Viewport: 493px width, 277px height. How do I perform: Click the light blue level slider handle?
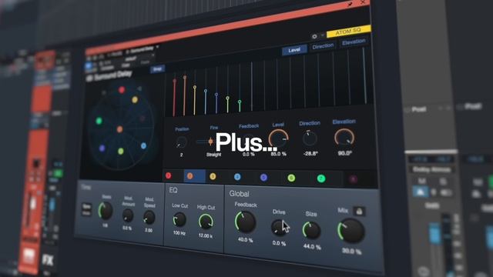coord(206,91)
